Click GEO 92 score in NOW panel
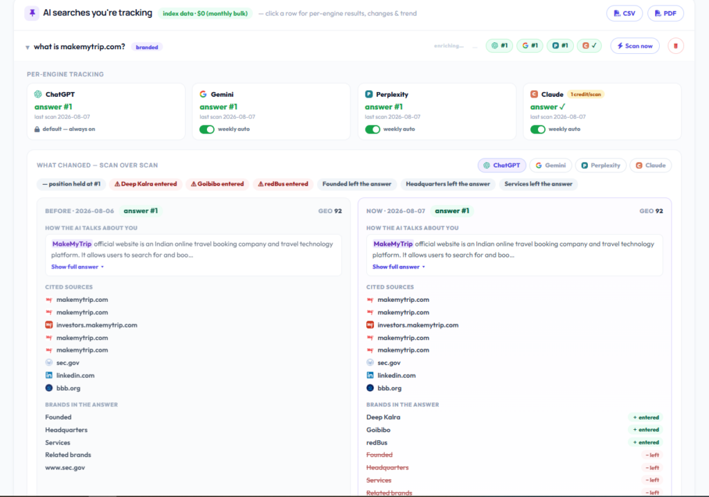The width and height of the screenshot is (709, 497). (x=651, y=211)
